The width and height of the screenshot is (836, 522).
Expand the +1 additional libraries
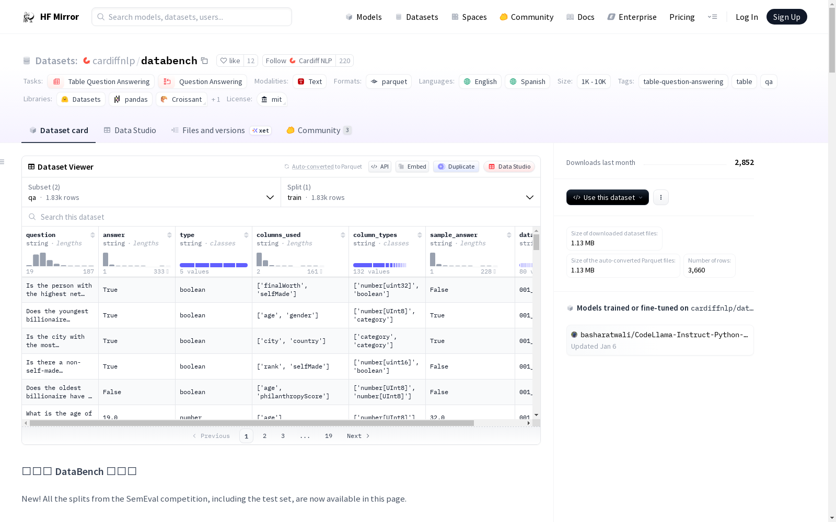pos(216,100)
